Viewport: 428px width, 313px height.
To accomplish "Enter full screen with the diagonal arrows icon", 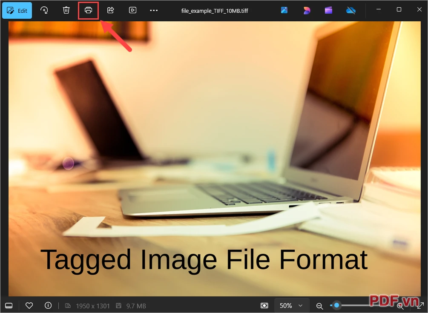I will pos(421,305).
